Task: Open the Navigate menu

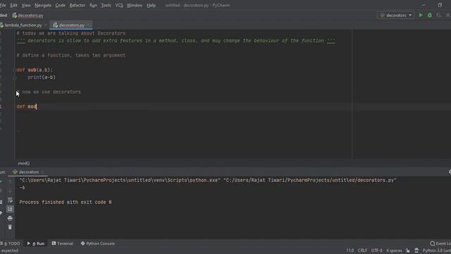Action: [x=43, y=5]
